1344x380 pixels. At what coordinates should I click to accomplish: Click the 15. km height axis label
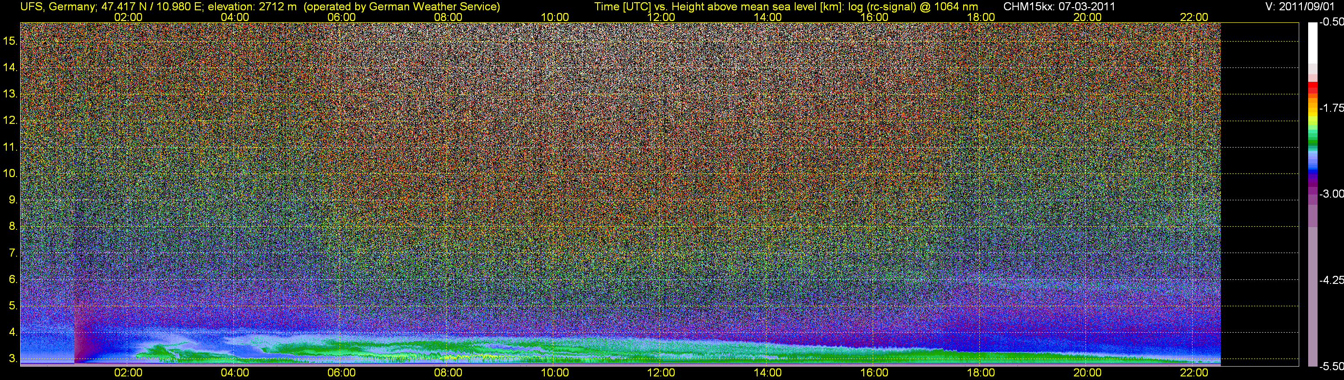click(x=10, y=41)
